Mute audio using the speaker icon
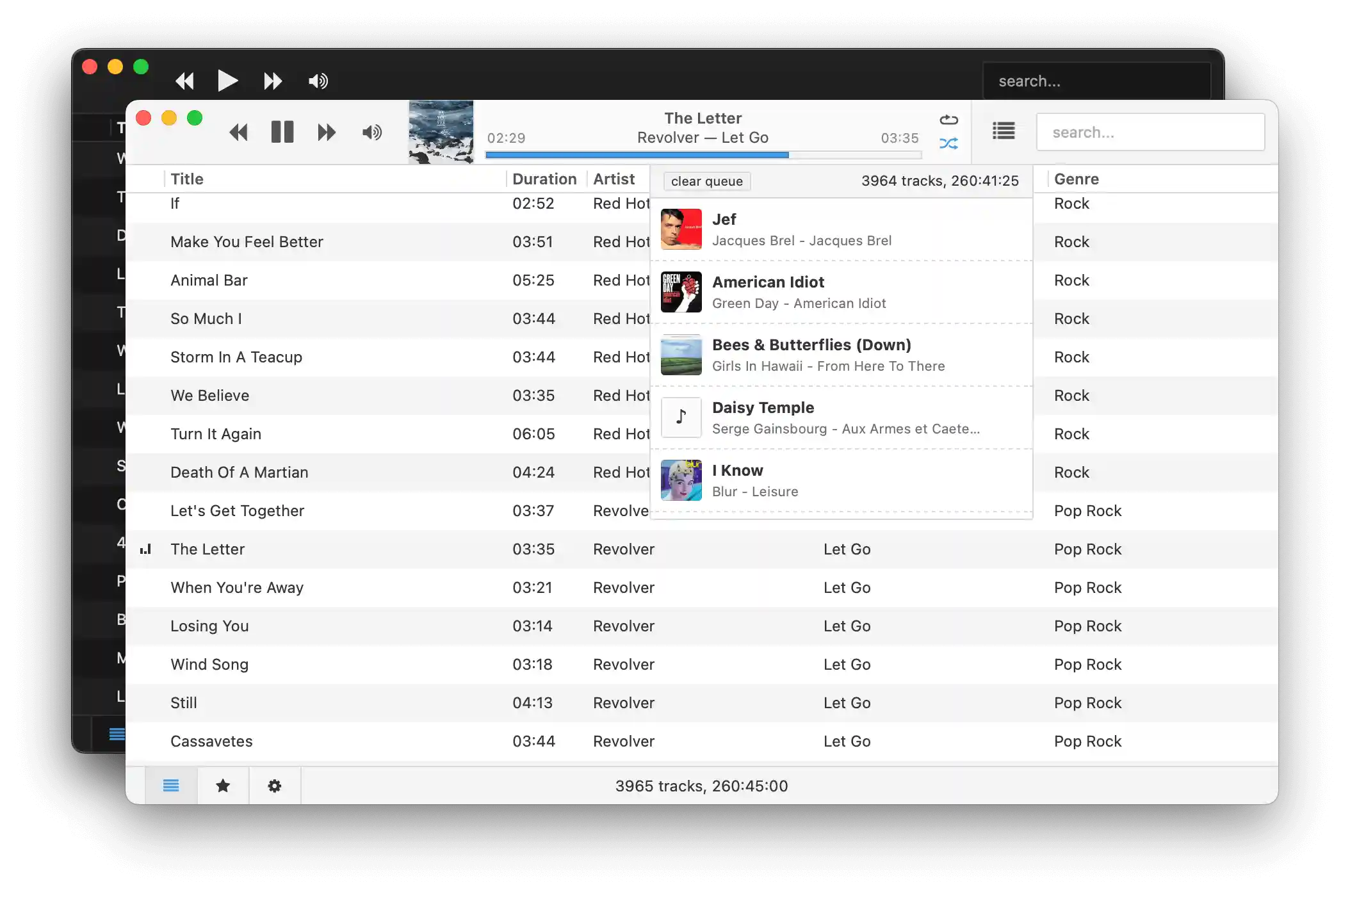The width and height of the screenshot is (1350, 899). coord(371,132)
